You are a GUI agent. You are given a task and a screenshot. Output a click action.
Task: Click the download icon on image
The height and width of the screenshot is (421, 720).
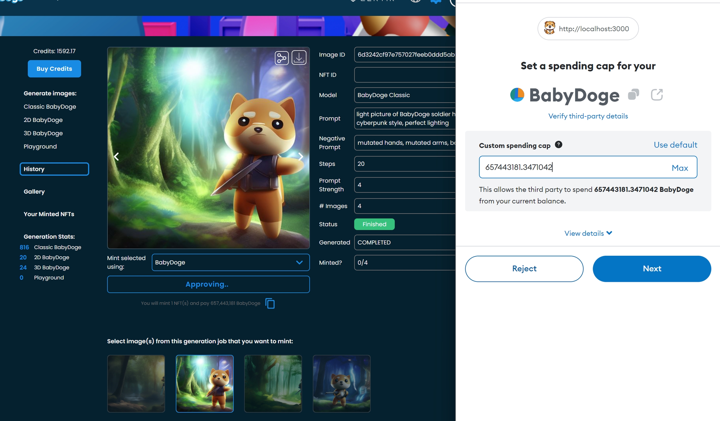point(299,58)
